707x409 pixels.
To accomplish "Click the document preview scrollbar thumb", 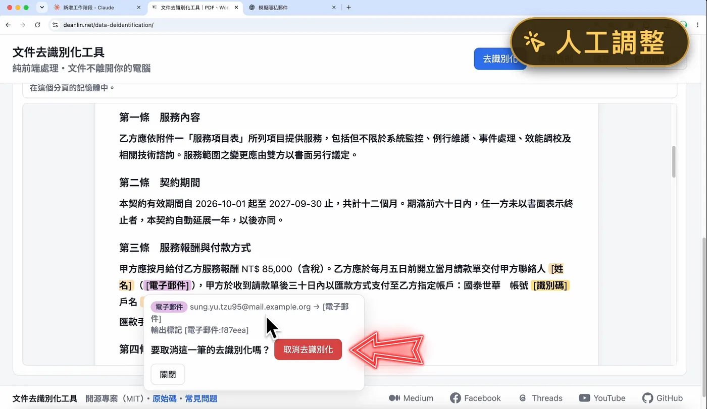I will click(x=674, y=161).
